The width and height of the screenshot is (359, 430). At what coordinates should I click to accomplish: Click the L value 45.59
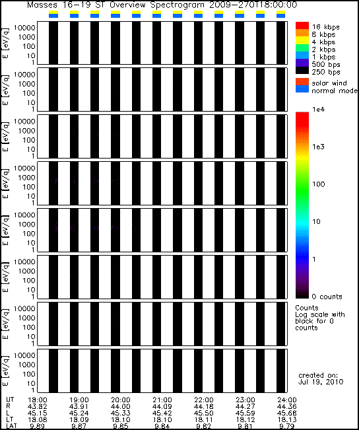[x=245, y=413]
